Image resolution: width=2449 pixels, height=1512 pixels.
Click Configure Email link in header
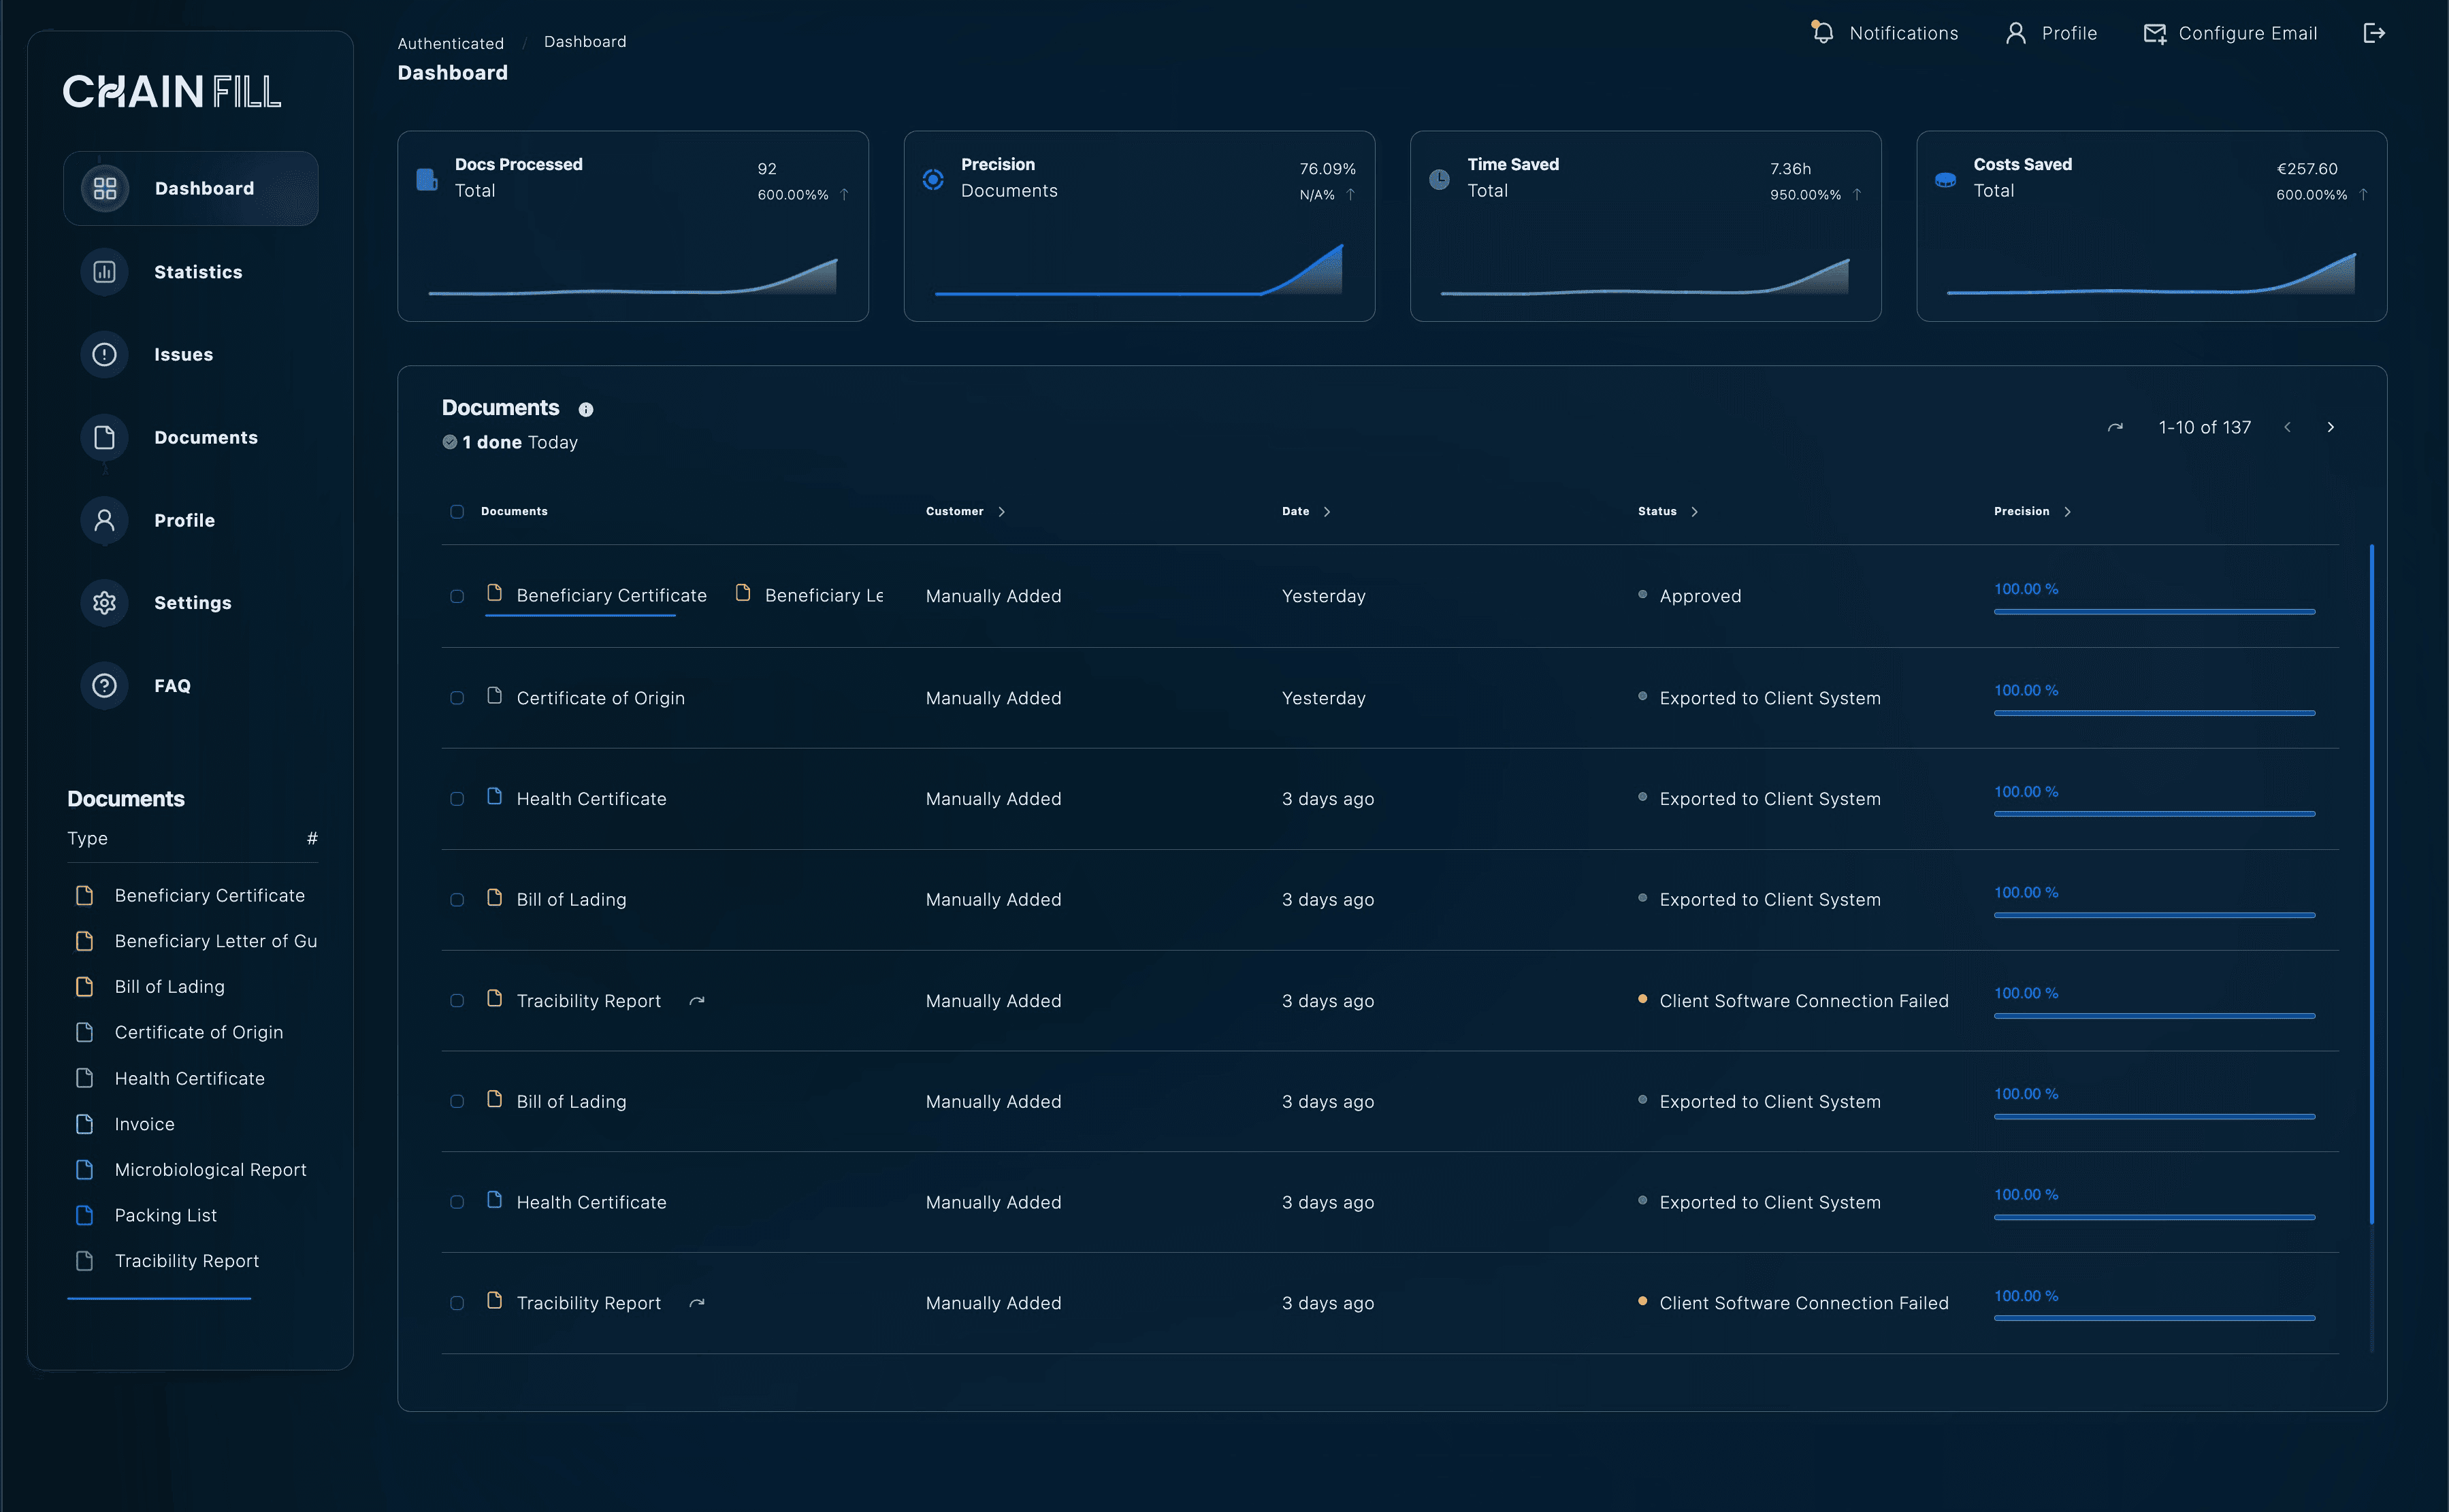(x=2247, y=33)
